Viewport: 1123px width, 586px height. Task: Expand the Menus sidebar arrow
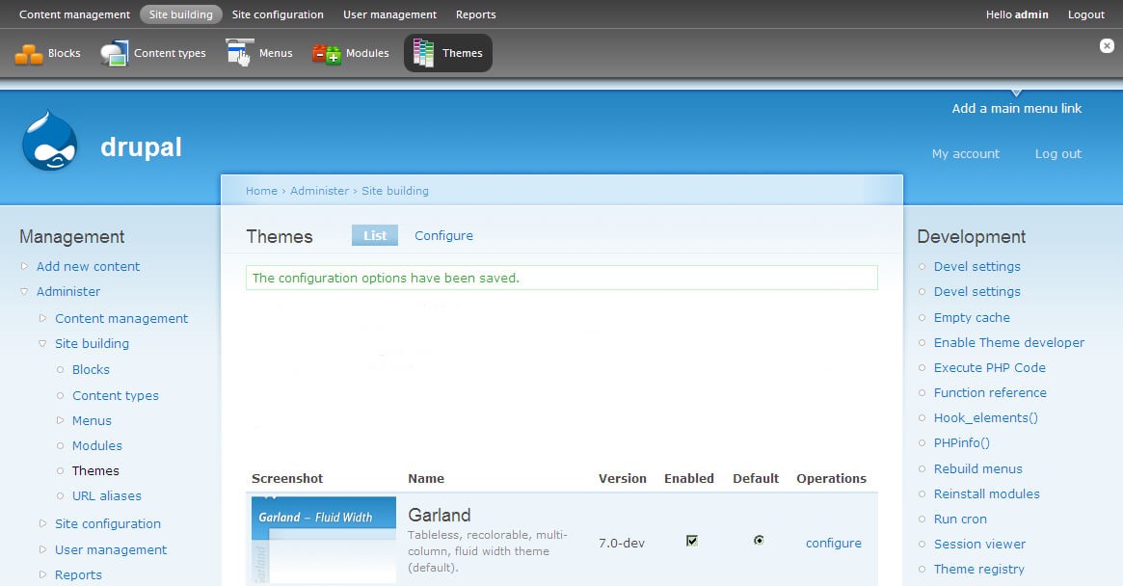(x=60, y=420)
